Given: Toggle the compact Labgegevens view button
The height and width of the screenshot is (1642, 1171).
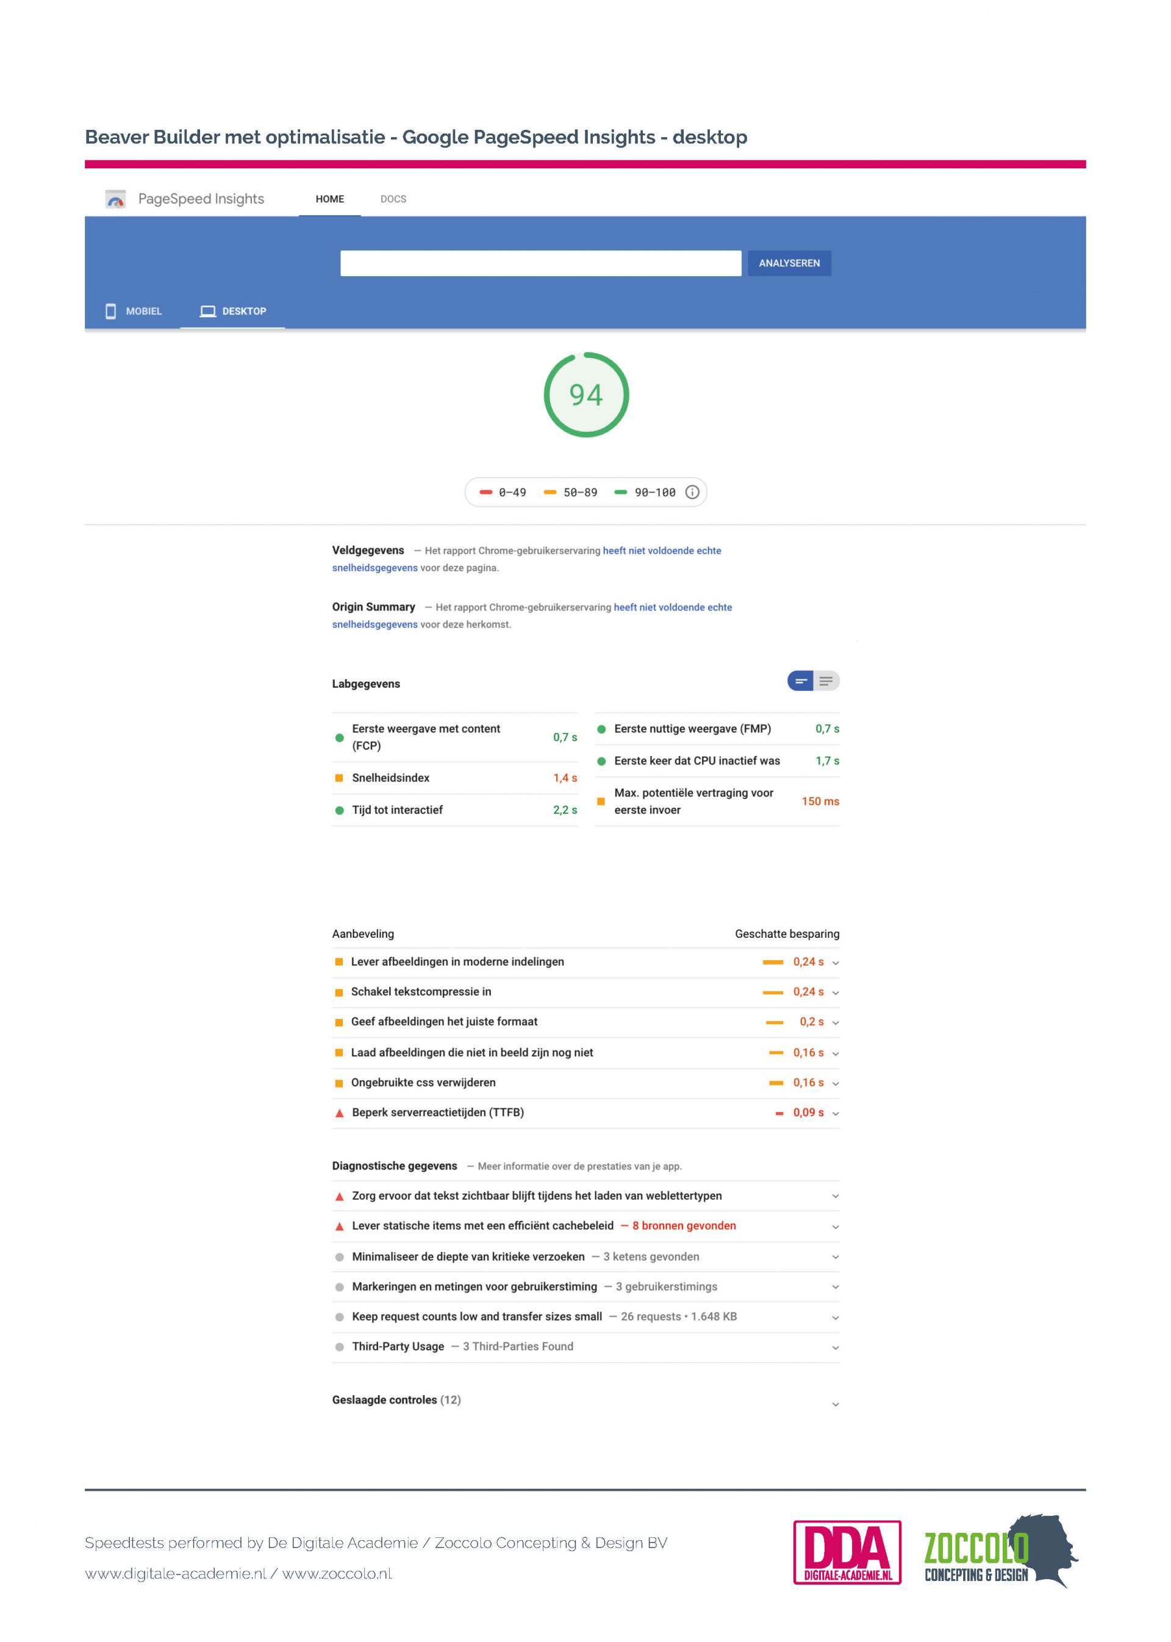Looking at the screenshot, I should (800, 681).
